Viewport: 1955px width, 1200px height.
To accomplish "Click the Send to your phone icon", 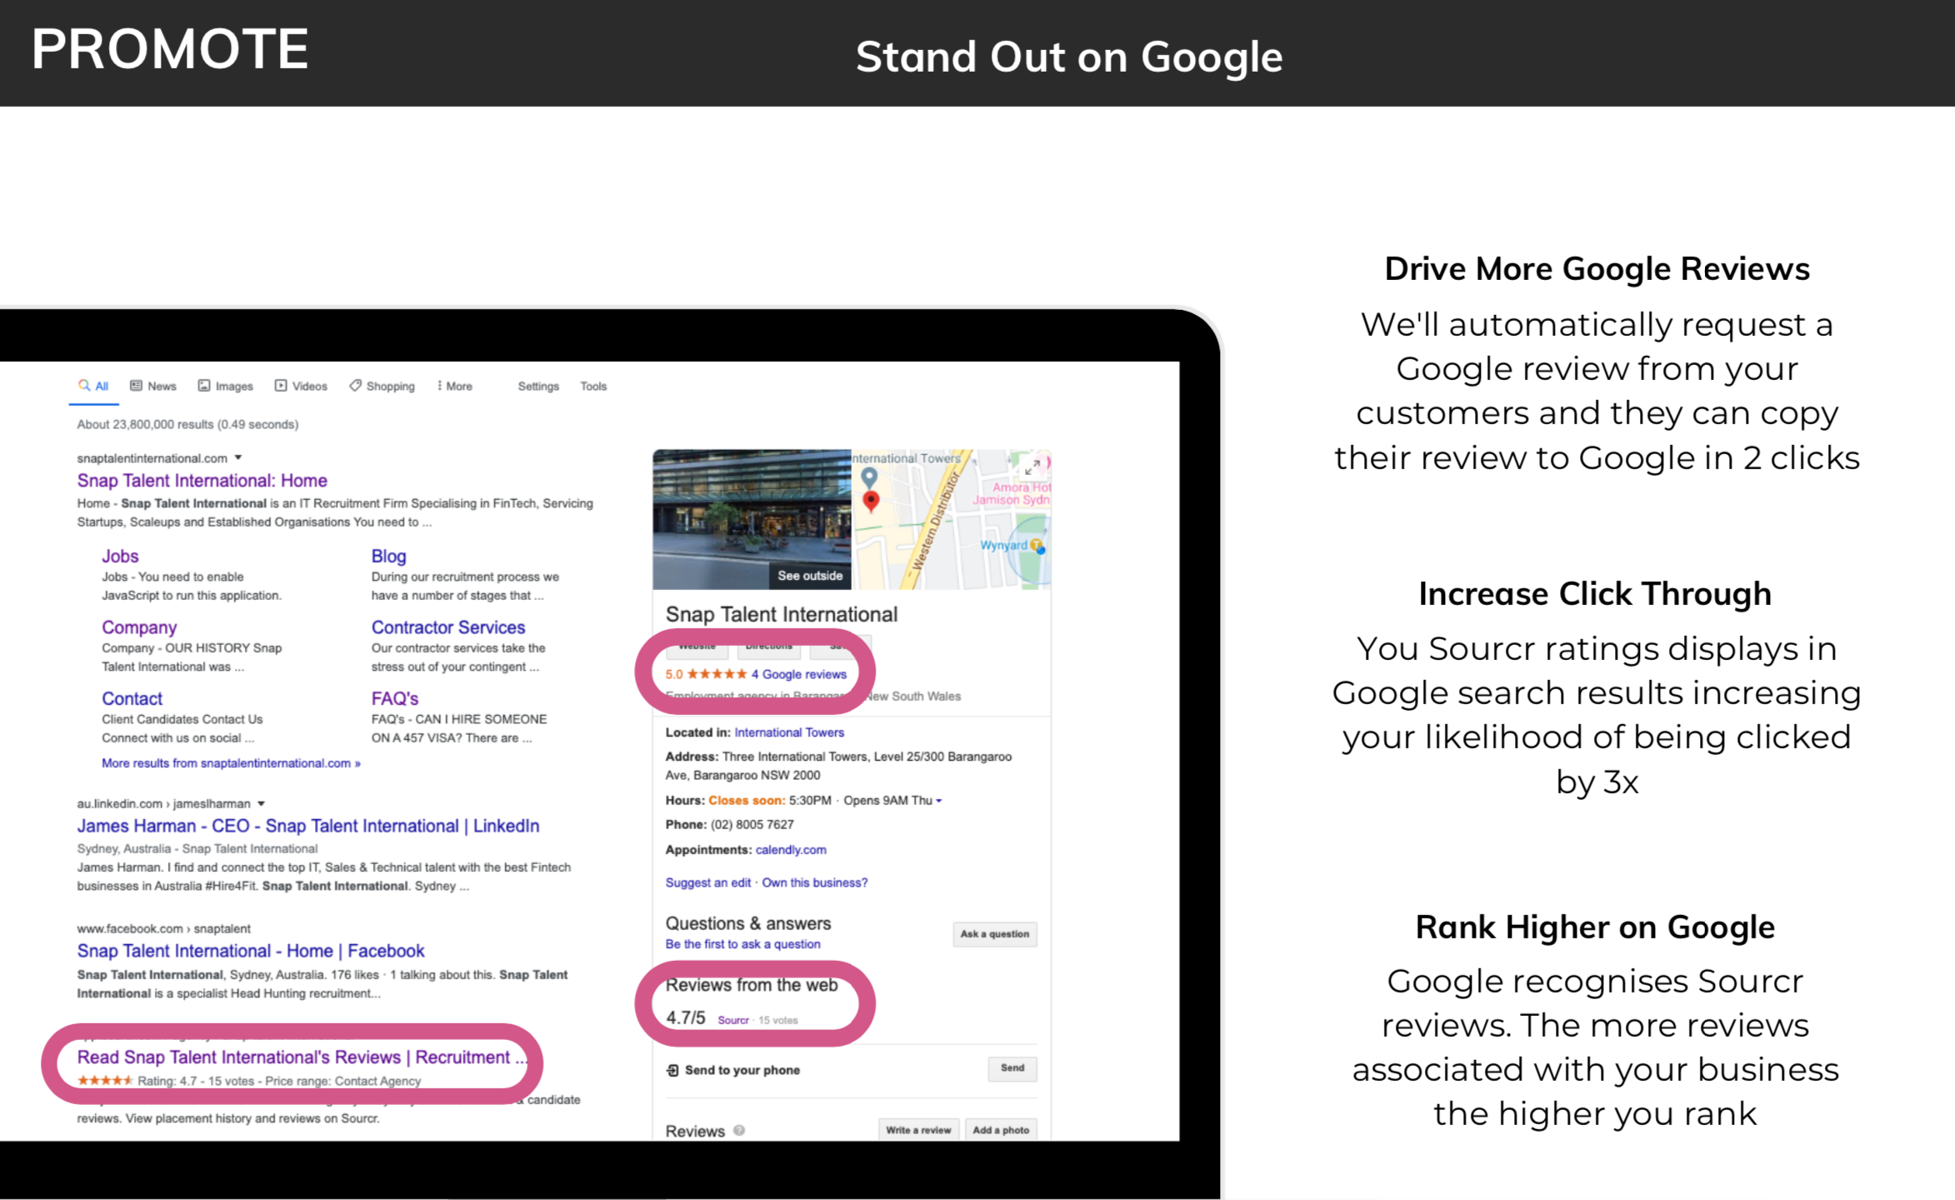I will (x=672, y=1070).
